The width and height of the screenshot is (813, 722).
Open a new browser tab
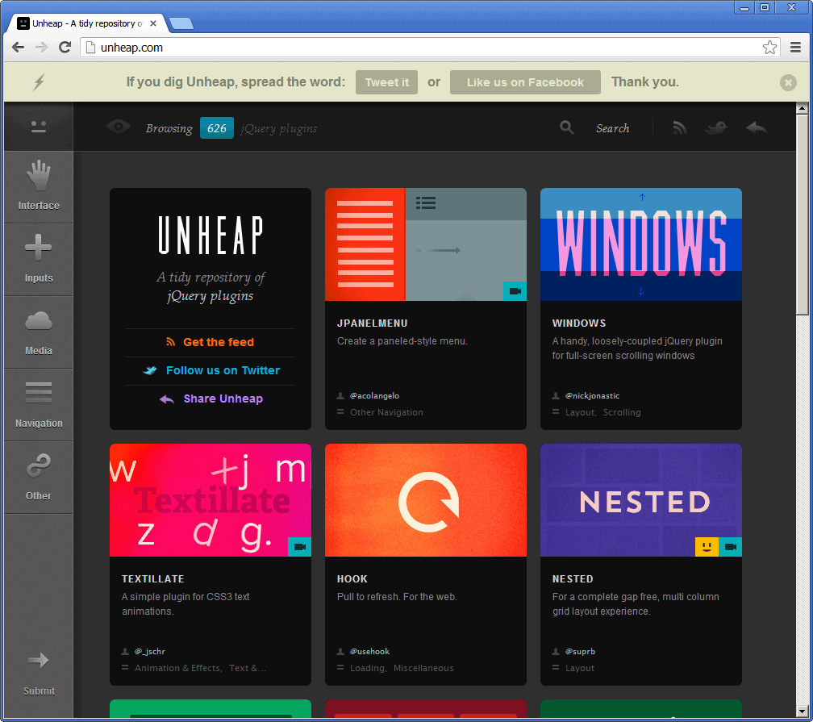point(181,23)
